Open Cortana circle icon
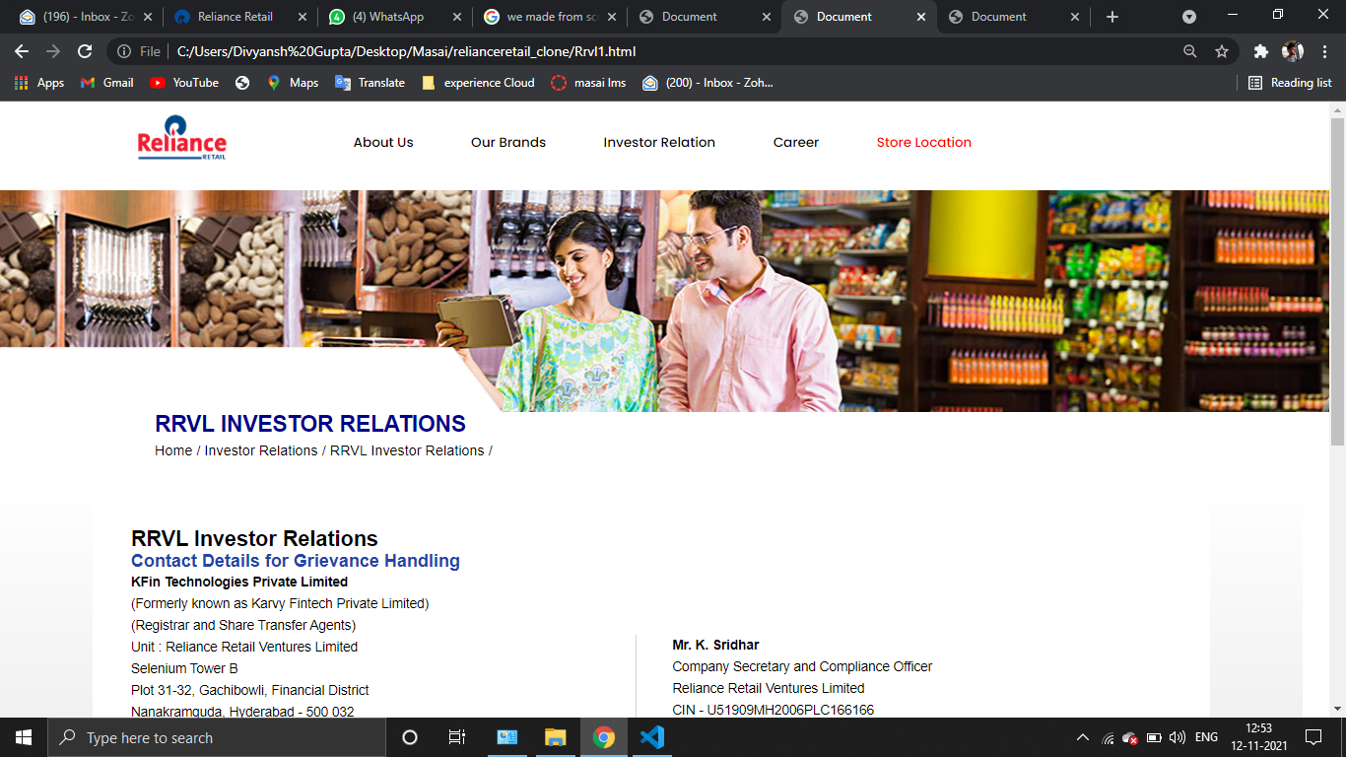Screen dimensions: 1346x757 click(x=410, y=737)
